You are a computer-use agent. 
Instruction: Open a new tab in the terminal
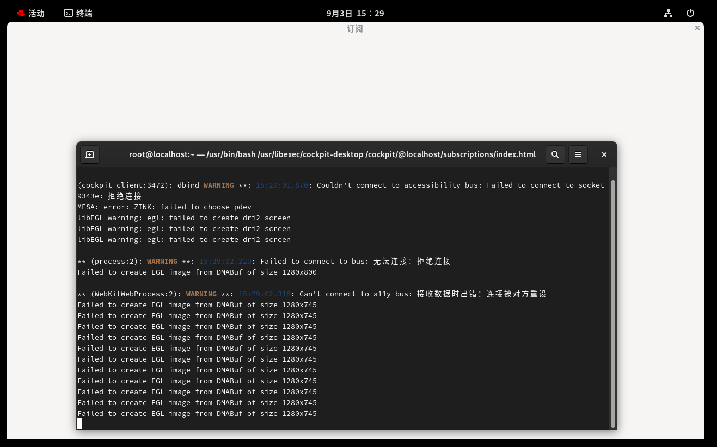[x=90, y=154]
